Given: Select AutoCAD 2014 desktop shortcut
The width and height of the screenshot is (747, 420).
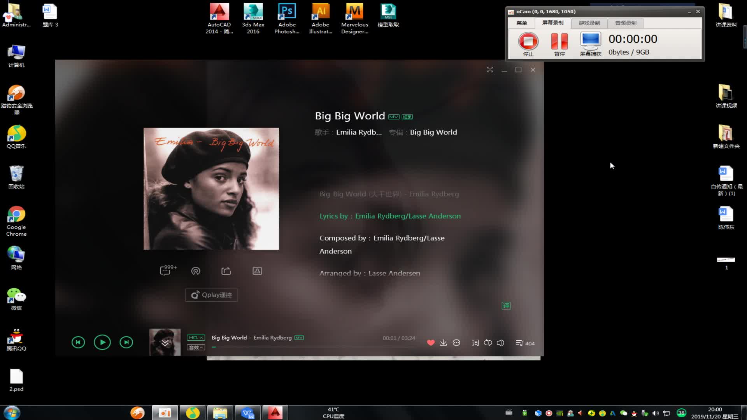Looking at the screenshot, I should pyautogui.click(x=219, y=18).
